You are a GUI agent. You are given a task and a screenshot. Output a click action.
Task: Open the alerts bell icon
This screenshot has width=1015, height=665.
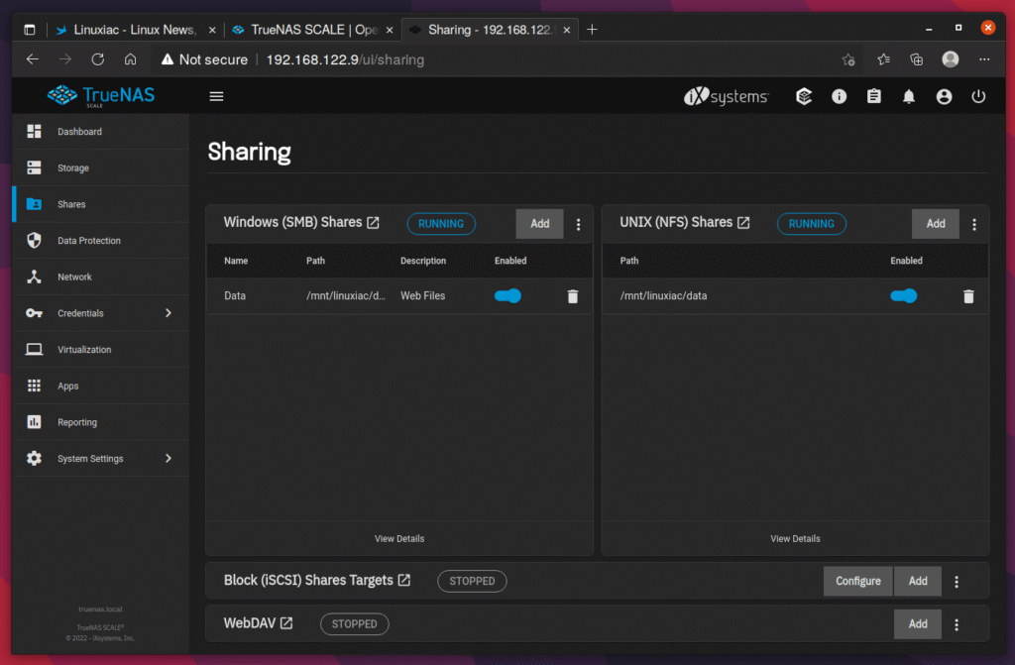[x=908, y=96]
